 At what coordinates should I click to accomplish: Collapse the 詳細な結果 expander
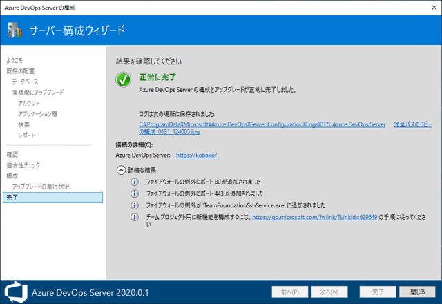(122, 170)
